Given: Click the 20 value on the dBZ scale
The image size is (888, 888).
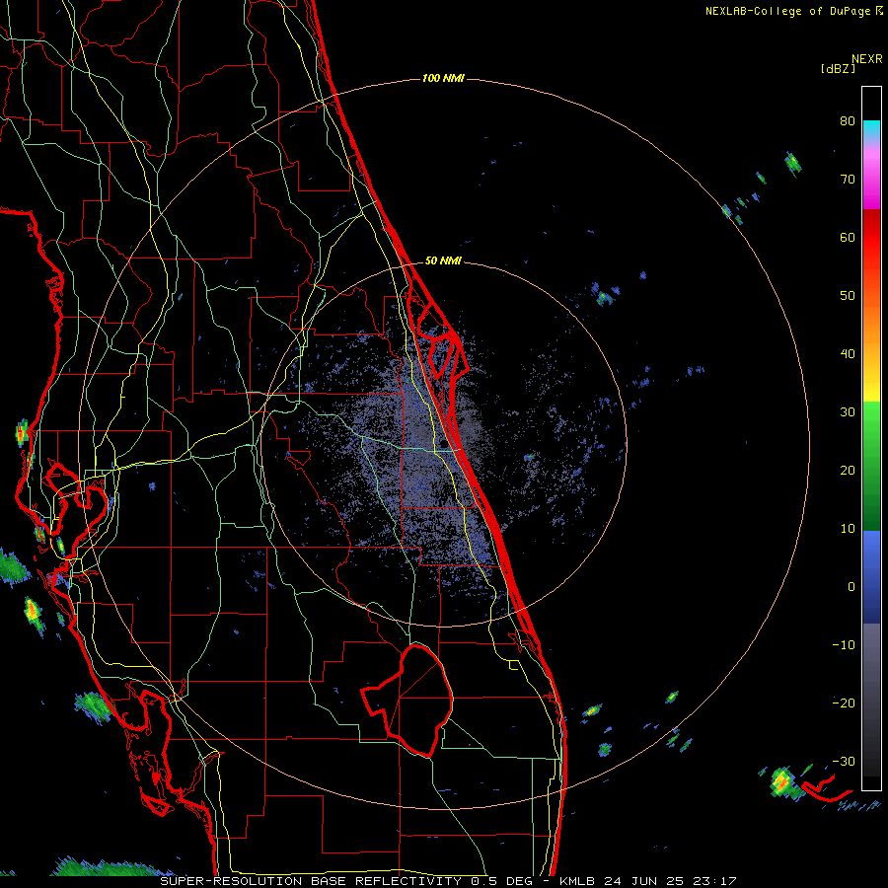Looking at the screenshot, I should 848,470.
